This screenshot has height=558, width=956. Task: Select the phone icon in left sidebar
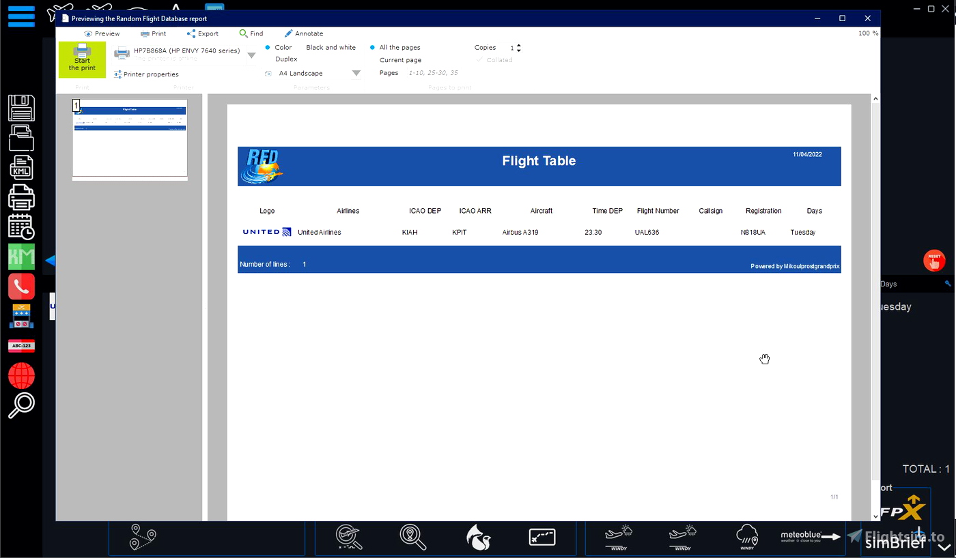(x=21, y=287)
